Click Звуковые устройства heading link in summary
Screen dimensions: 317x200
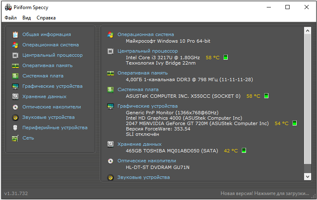point(143,178)
